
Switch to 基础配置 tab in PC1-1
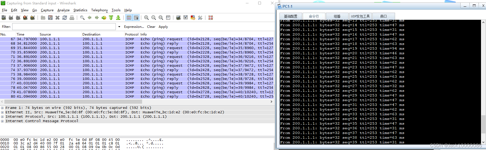pos(291,16)
